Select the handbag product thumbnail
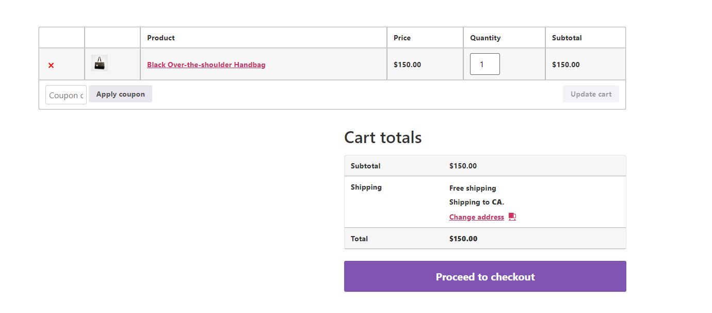This screenshot has height=313, width=712. point(99,62)
